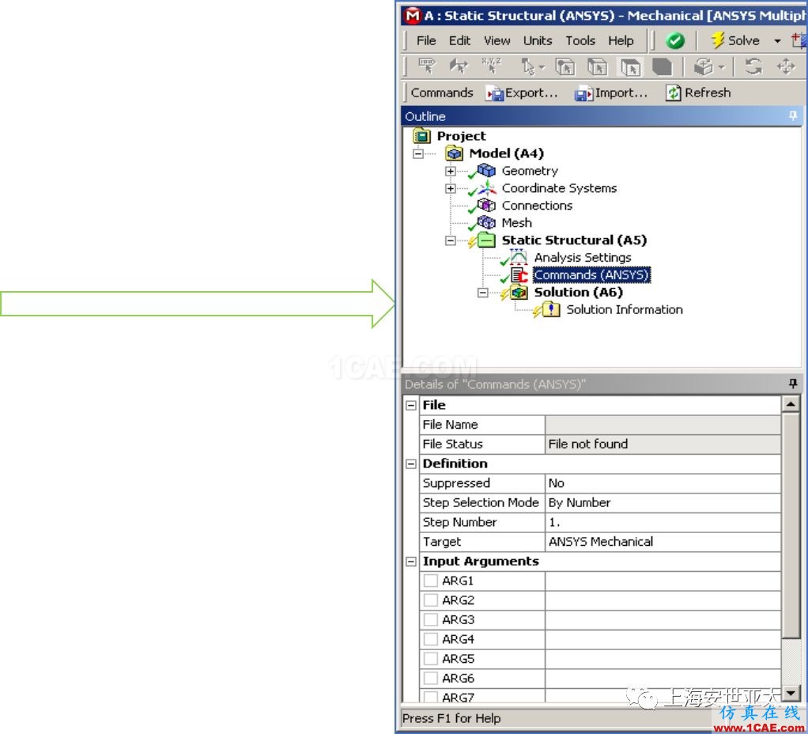
Task: Expand the Coordinate Systems tree node
Action: (x=451, y=189)
